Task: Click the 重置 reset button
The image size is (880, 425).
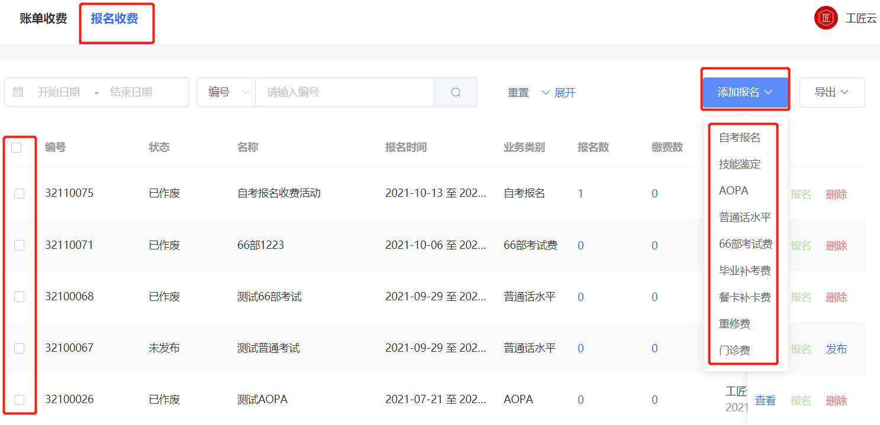Action: coord(518,93)
